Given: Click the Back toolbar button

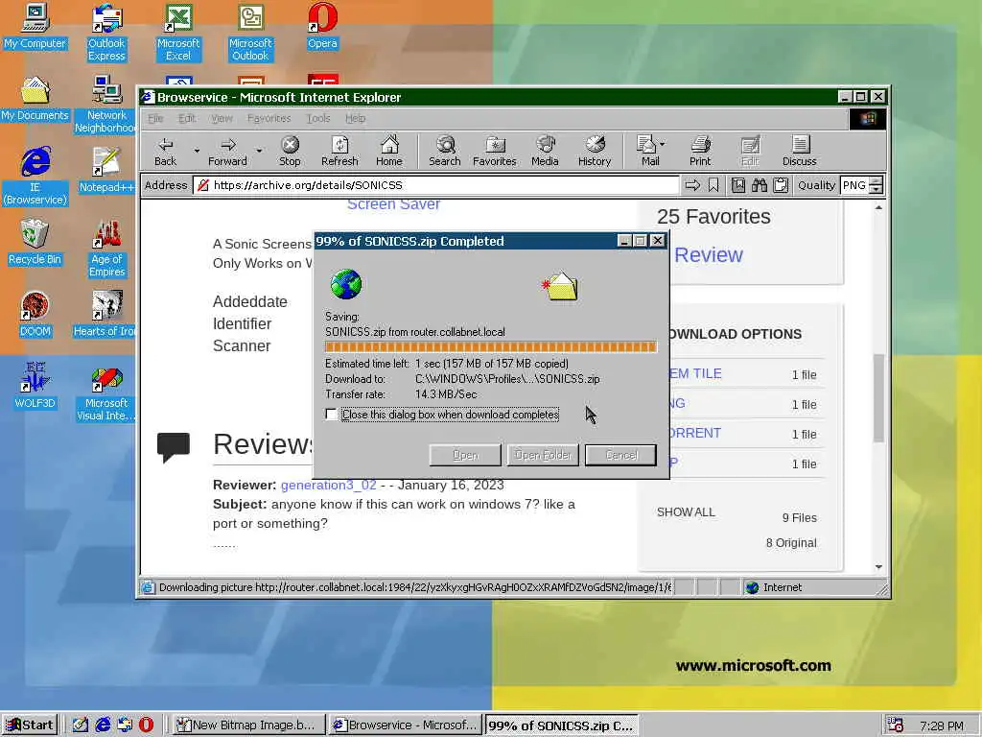Looking at the screenshot, I should pos(165,151).
